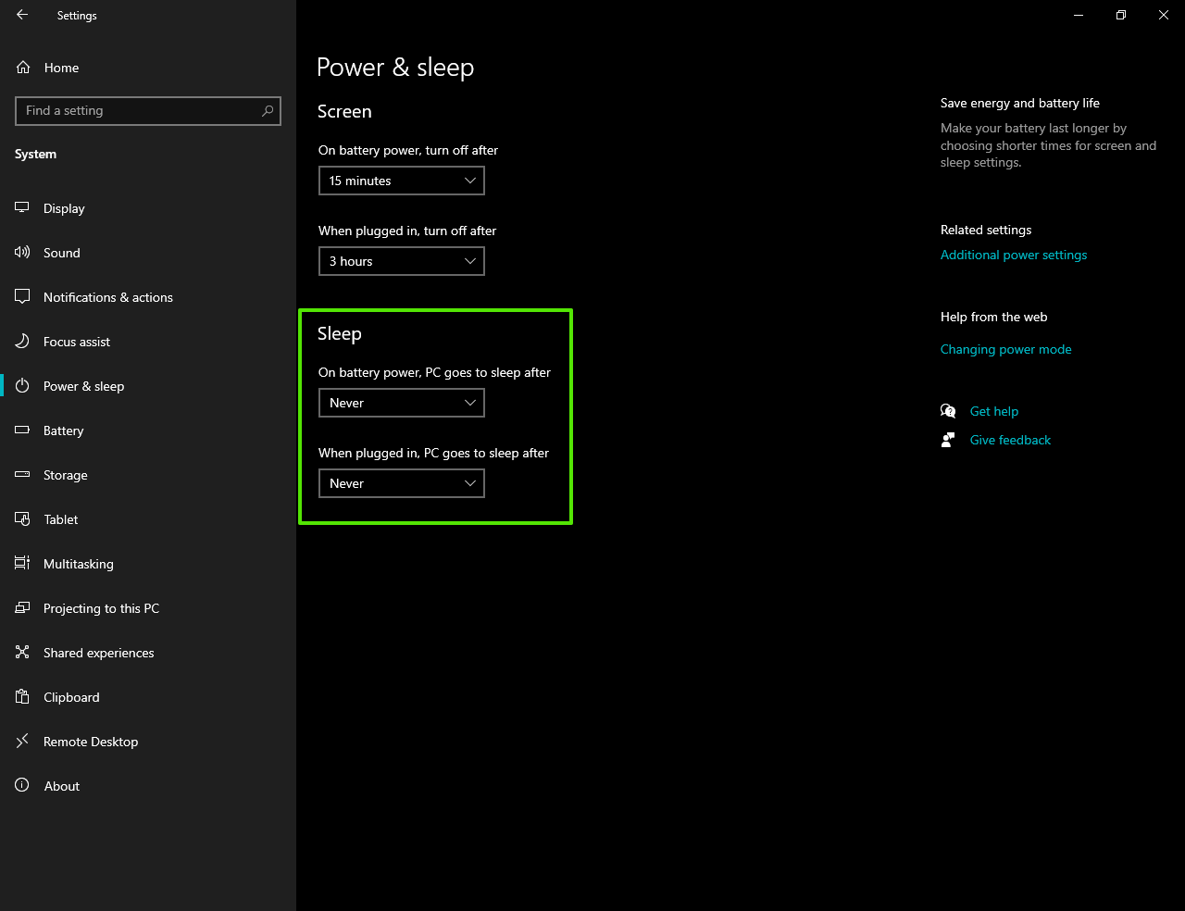Restore down the Settings window
1185x911 pixels.
coord(1121,15)
